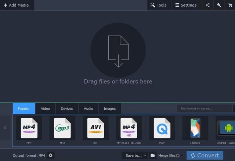Image resolution: width=235 pixels, height=161 pixels.
Task: Open output format settings gear
Action: (x=51, y=155)
